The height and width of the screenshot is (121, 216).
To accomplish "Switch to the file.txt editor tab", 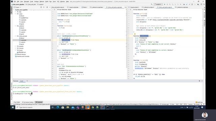I will 85,7.
